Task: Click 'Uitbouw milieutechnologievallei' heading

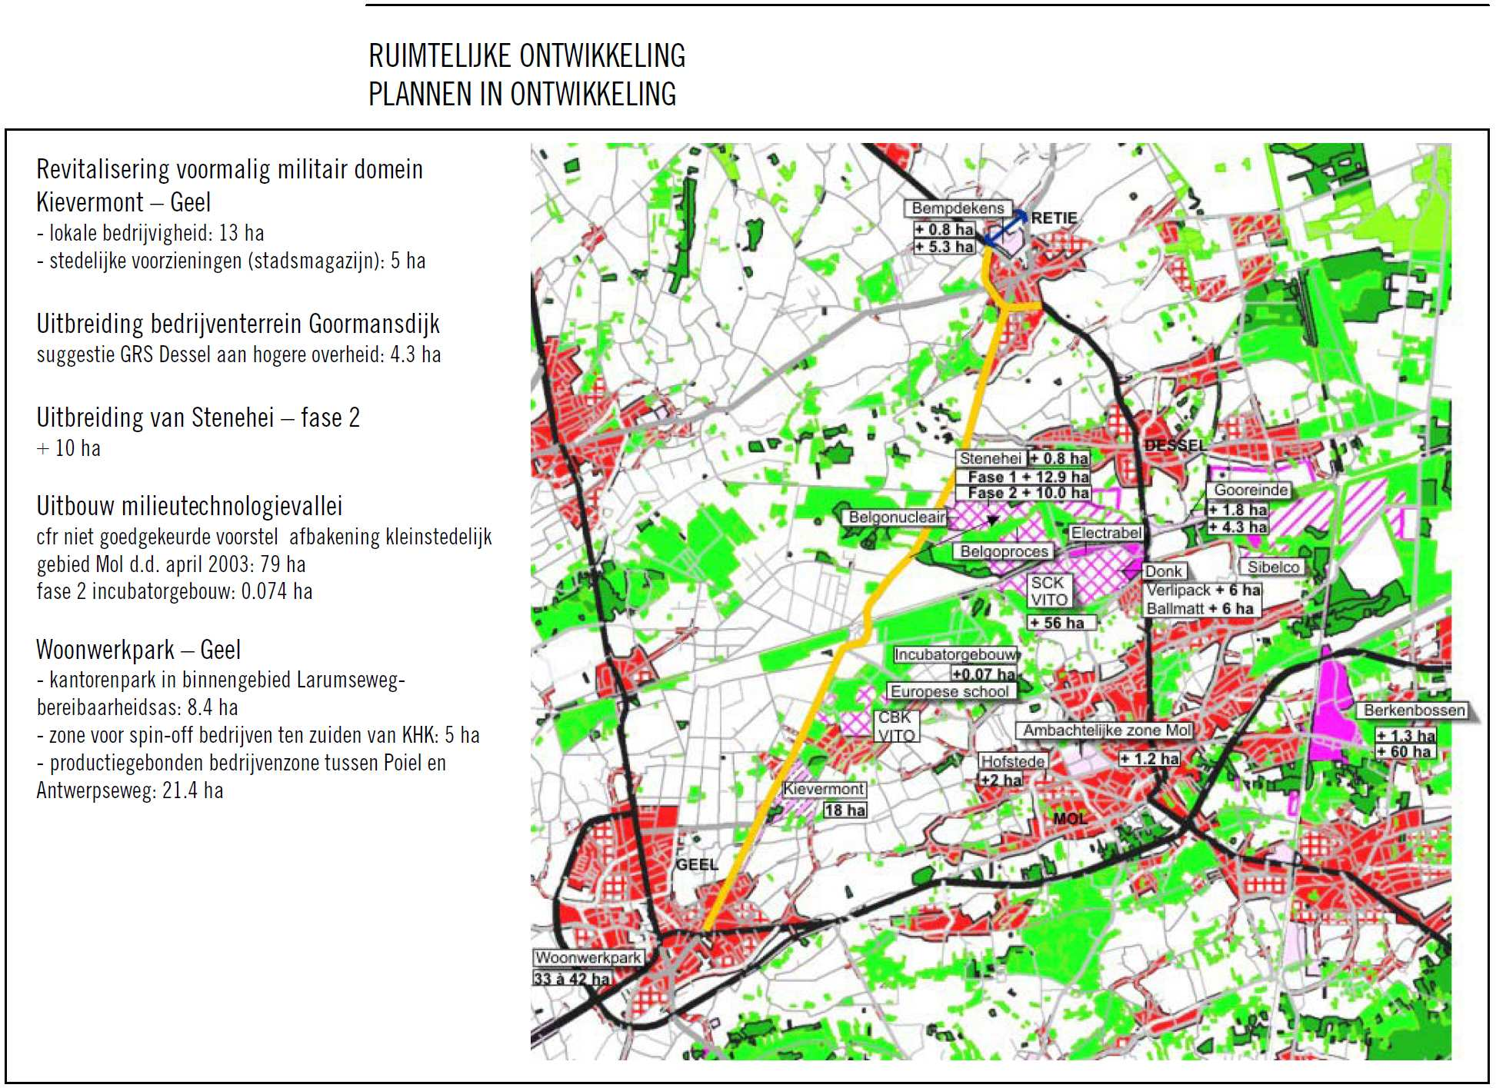Action: (x=189, y=506)
